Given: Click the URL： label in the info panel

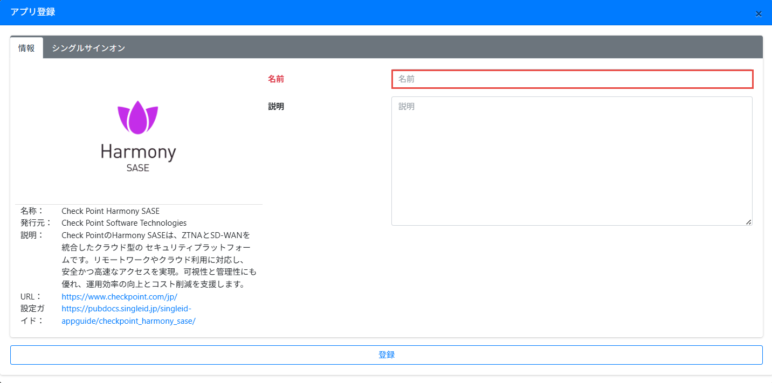Looking at the screenshot, I should click(x=31, y=297).
